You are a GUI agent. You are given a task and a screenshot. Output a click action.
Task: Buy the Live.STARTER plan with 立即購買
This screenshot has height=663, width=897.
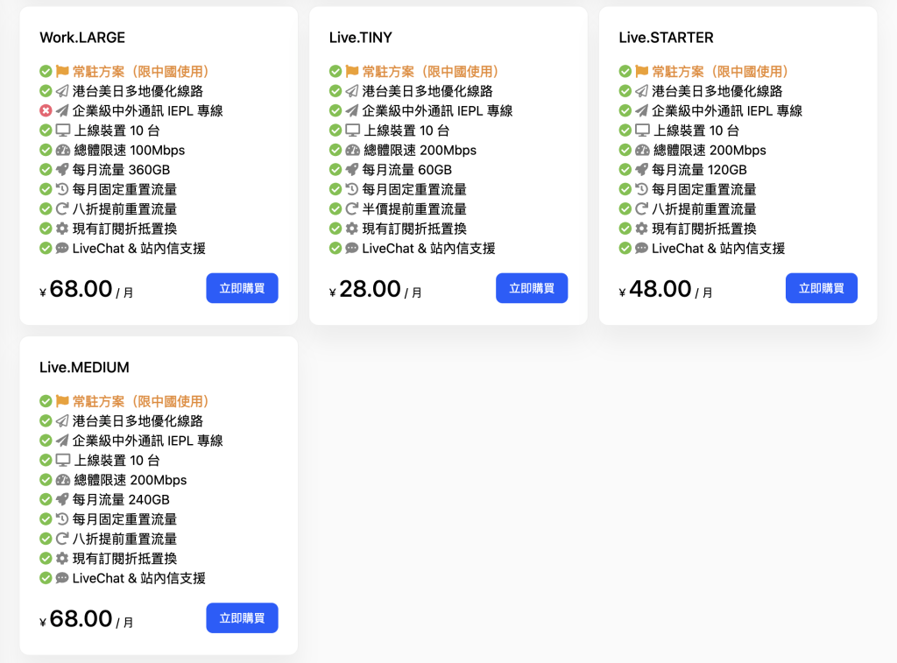tap(821, 288)
